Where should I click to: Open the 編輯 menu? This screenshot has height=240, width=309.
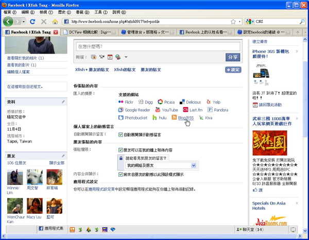28,12
